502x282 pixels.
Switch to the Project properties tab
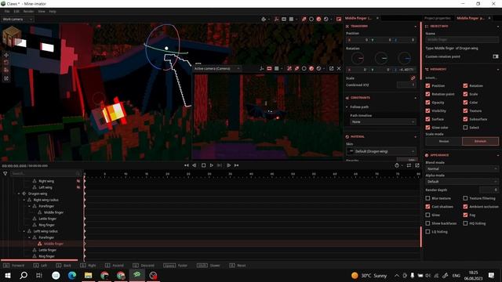tap(438, 18)
